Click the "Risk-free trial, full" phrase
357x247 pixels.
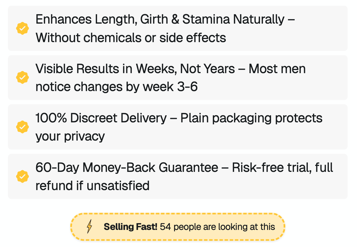pos(282,168)
